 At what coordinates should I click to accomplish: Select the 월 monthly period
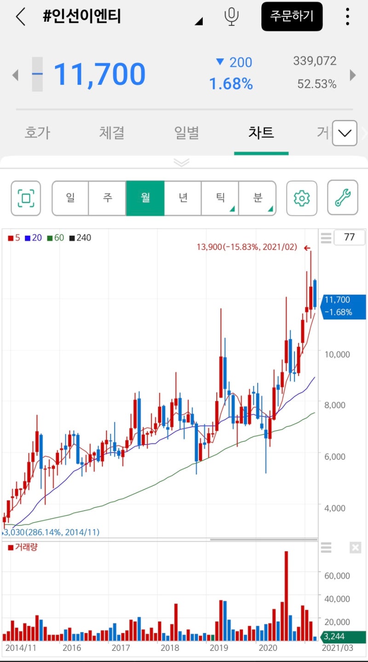click(x=145, y=198)
